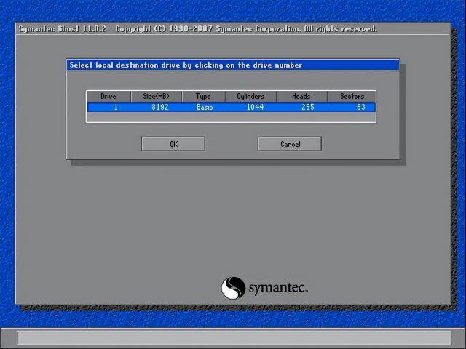Image resolution: width=466 pixels, height=349 pixels.
Task: Click the destination drive dialog title bar
Action: (233, 65)
